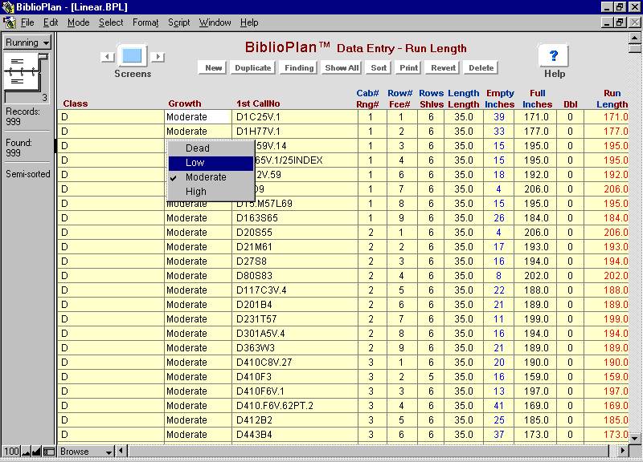Choose Dead from the growth popup
The image size is (643, 462).
(x=211, y=148)
